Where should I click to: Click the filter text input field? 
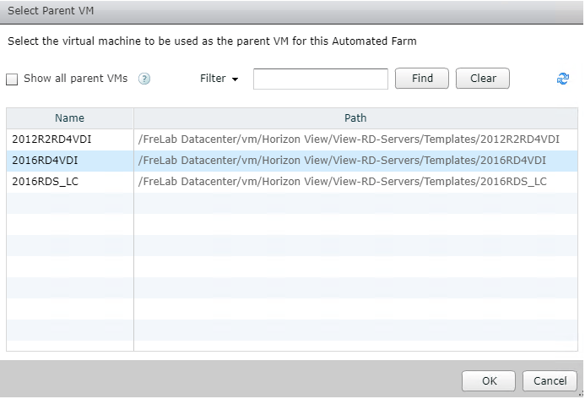tap(320, 79)
